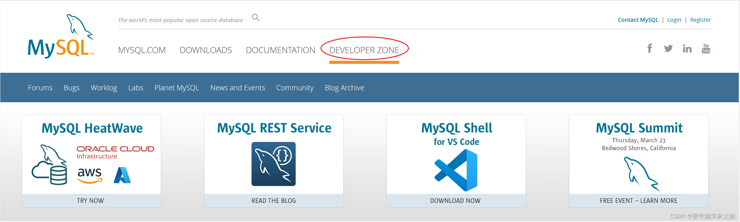Screen dimensions: 740x222
Task: Click the open source database tagline
Action: pyautogui.click(x=180, y=20)
